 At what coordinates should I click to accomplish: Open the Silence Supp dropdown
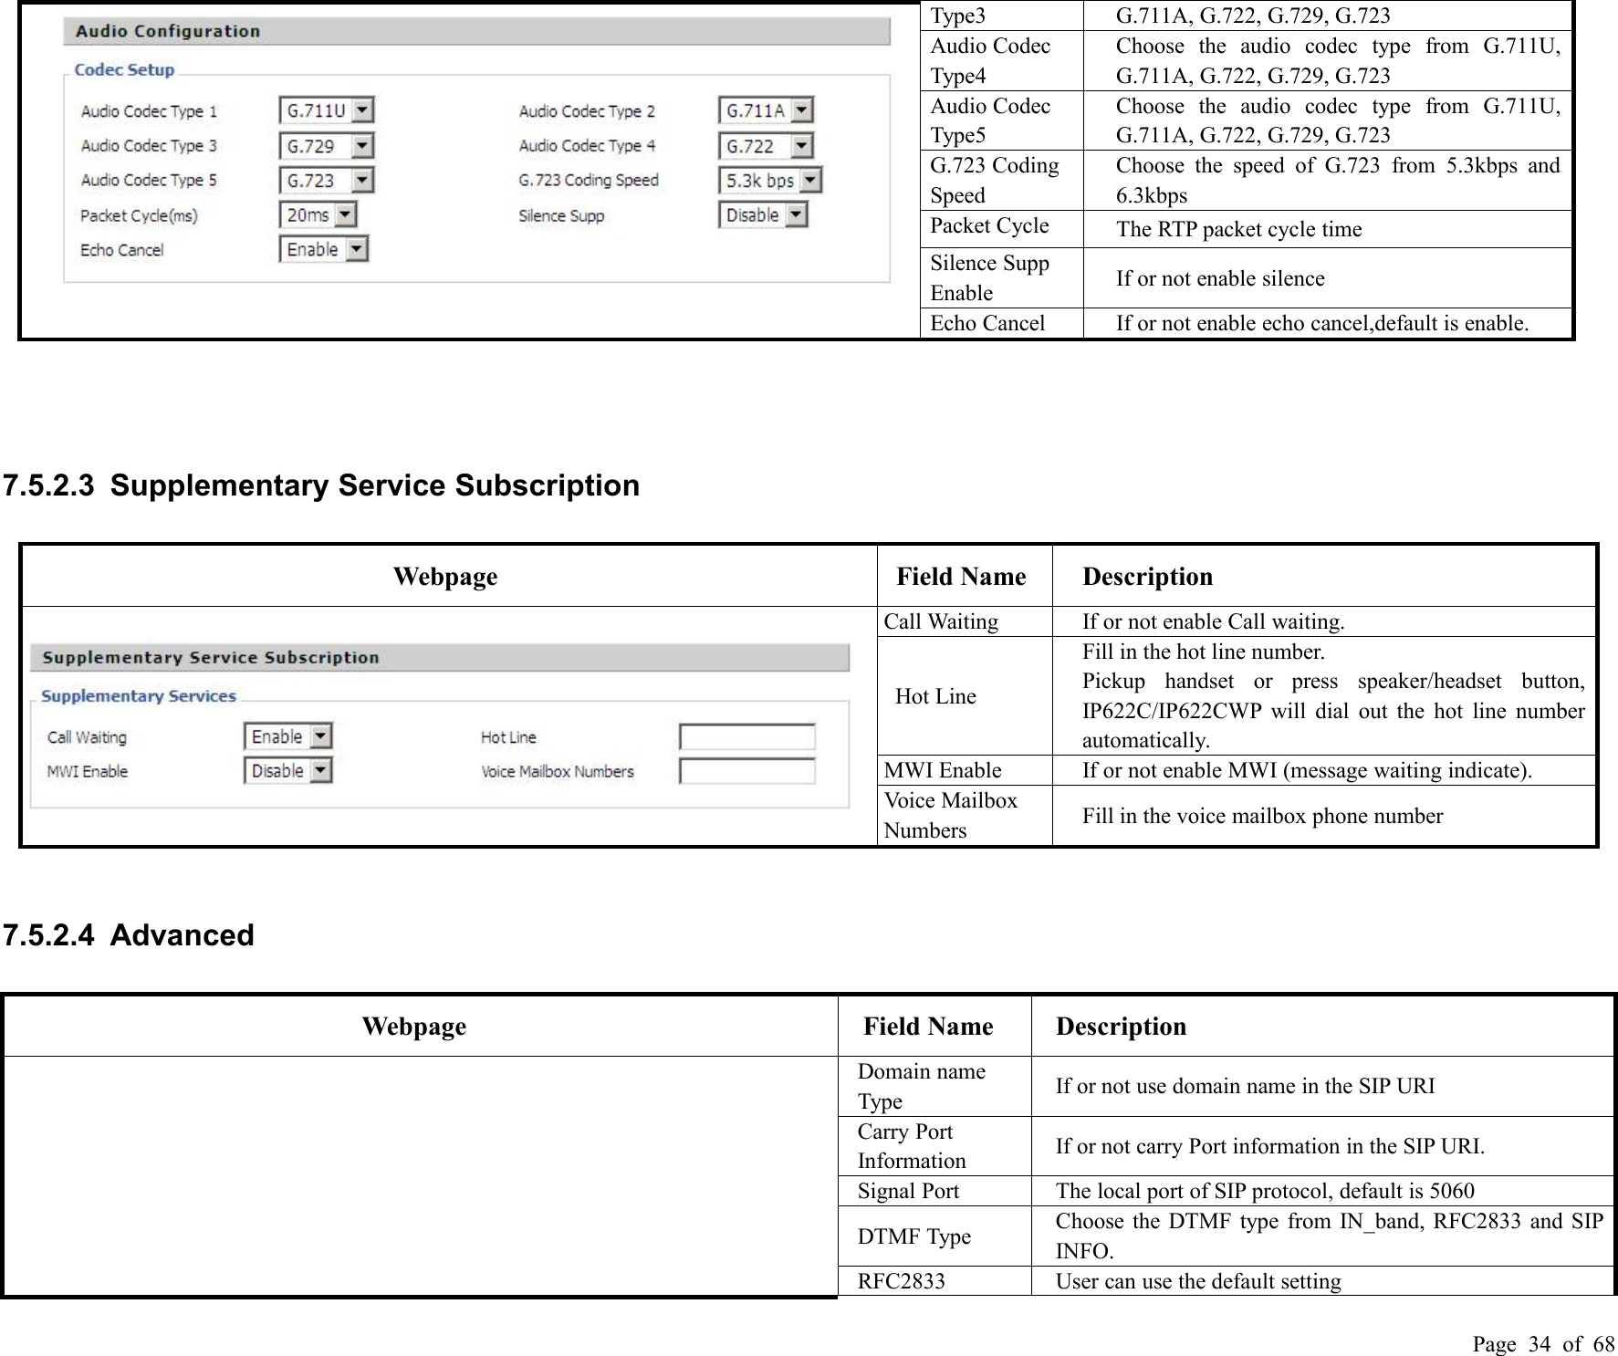(x=763, y=215)
